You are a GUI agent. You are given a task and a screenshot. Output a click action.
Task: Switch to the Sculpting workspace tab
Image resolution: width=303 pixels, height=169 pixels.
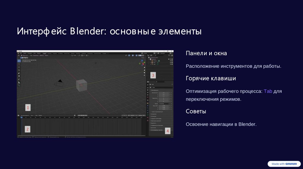click(55, 54)
